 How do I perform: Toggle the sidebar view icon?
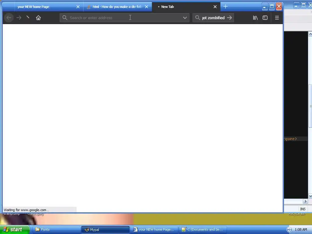tap(265, 18)
